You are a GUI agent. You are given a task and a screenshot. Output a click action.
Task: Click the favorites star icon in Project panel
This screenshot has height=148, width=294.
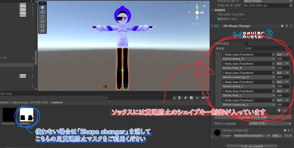point(197,98)
